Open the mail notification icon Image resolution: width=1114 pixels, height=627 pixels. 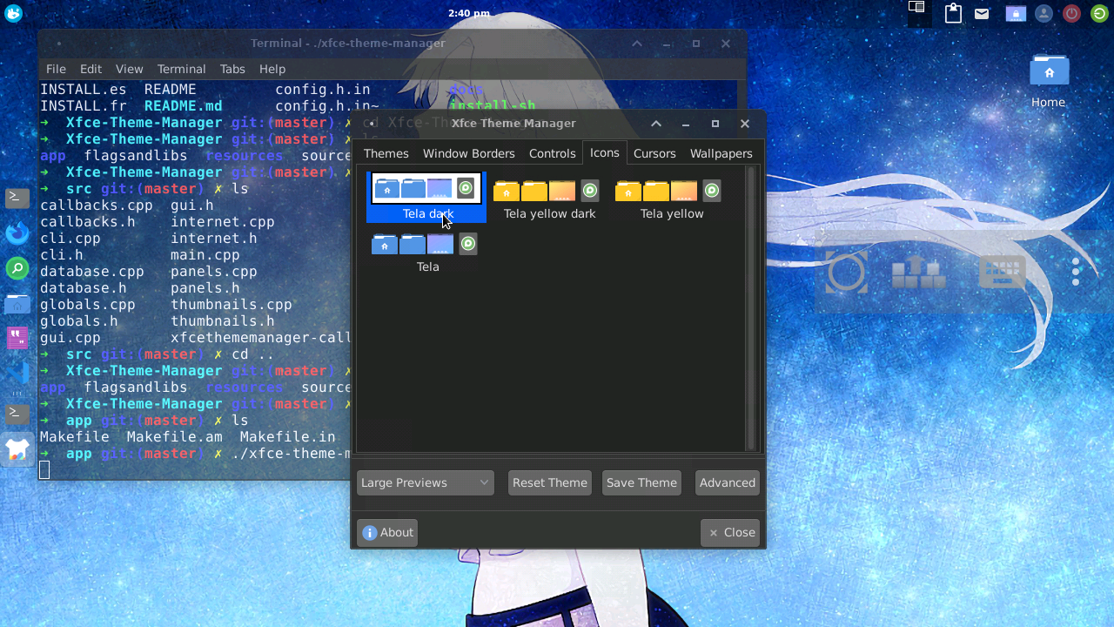point(982,13)
